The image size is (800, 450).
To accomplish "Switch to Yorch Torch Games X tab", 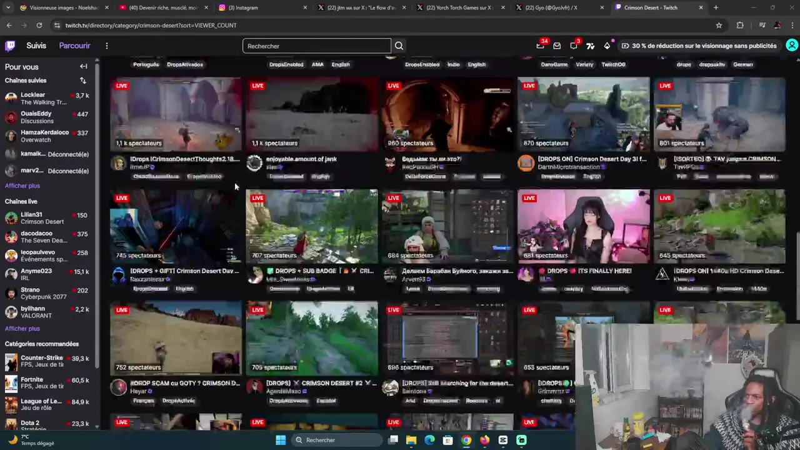I will tap(461, 7).
